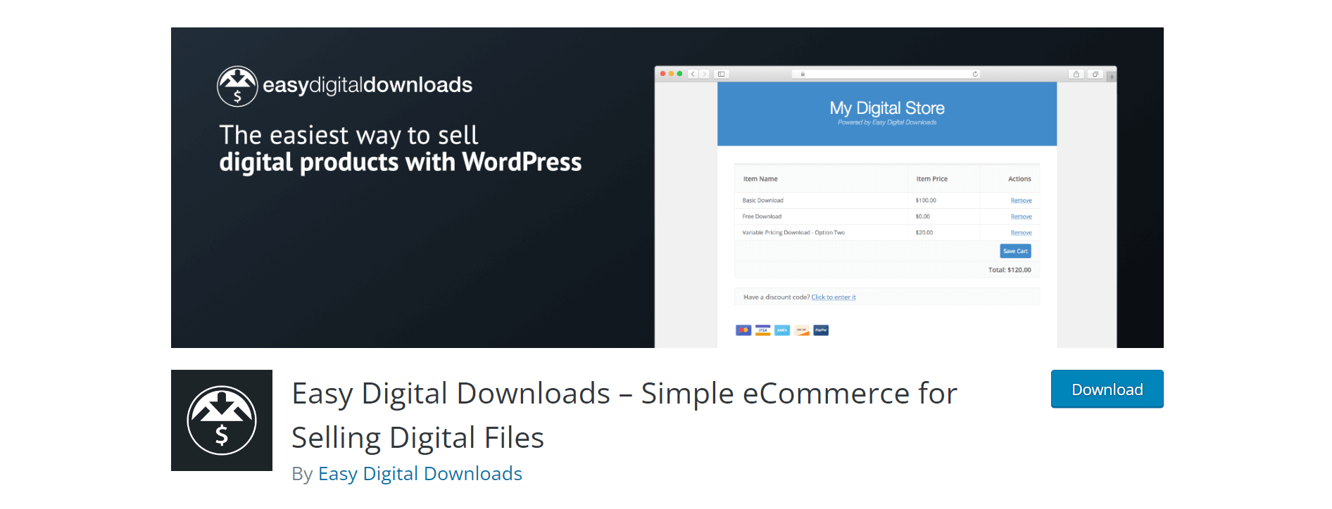Click the reload icon in mockup address bar
Viewport: 1332px width, 509px height.
pos(975,74)
